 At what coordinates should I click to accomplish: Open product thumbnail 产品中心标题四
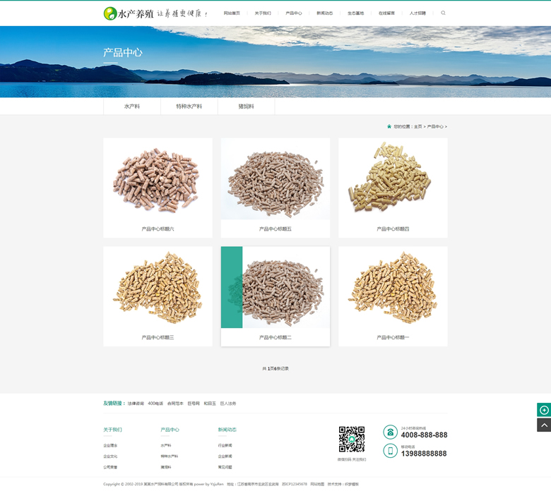393,180
